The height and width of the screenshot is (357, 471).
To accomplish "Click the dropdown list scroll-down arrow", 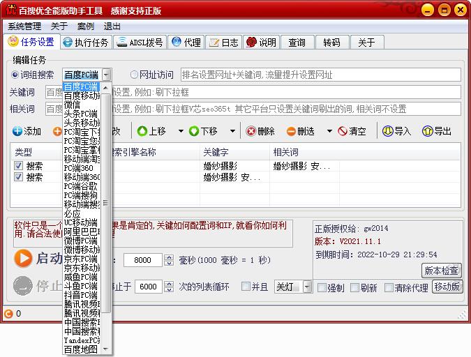I will point(105,349).
